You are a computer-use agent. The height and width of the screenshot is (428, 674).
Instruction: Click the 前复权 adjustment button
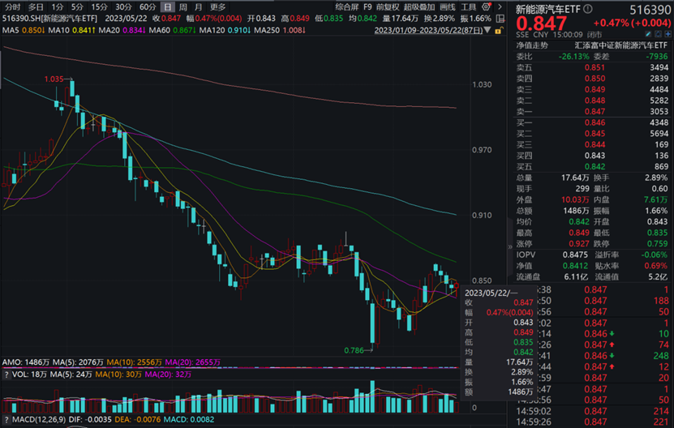(388, 6)
